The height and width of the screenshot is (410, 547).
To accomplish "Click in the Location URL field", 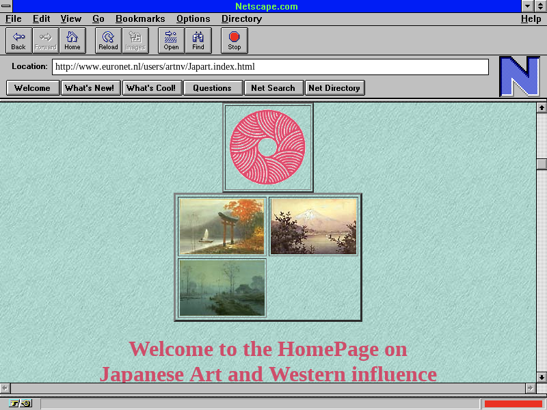I will point(270,67).
